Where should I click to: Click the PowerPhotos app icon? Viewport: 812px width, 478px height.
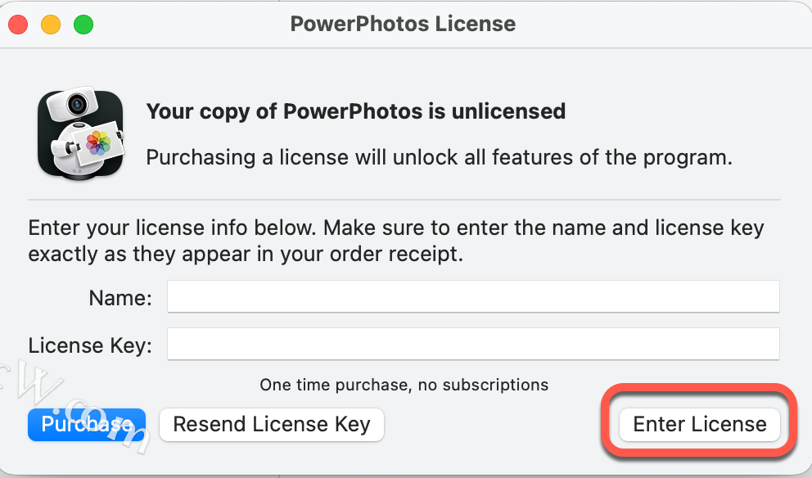coord(80,134)
